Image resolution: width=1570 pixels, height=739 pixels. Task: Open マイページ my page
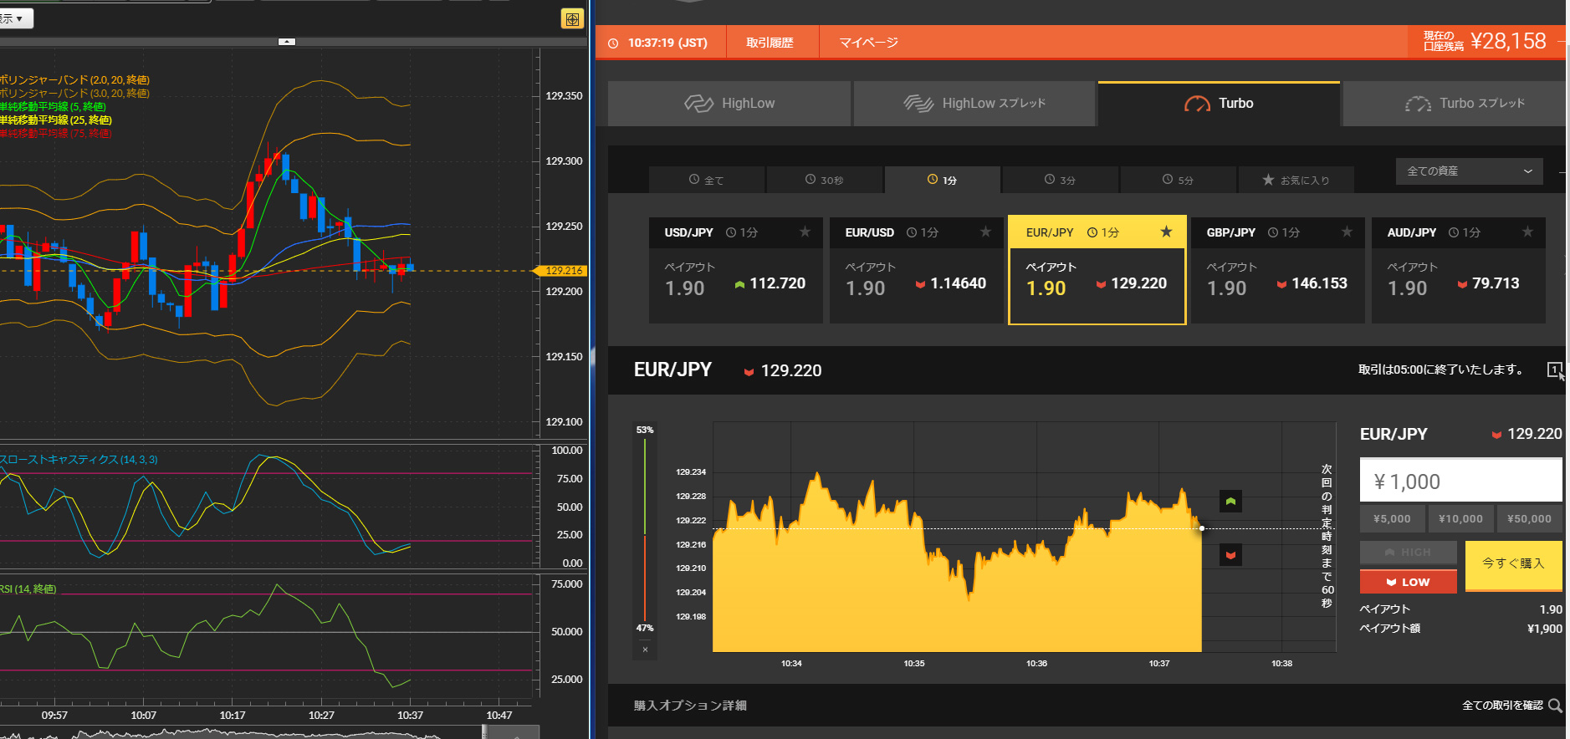(868, 43)
